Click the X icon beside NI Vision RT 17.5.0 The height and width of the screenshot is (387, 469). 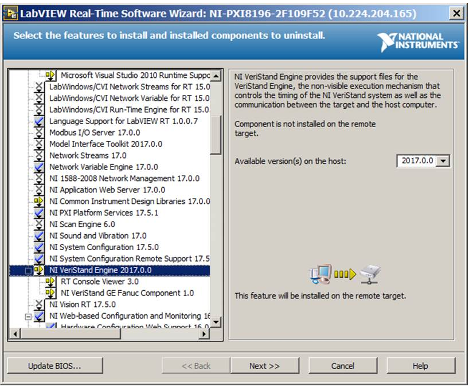[x=39, y=305]
